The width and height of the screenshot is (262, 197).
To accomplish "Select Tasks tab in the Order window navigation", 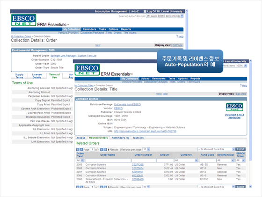I will point(102,29).
